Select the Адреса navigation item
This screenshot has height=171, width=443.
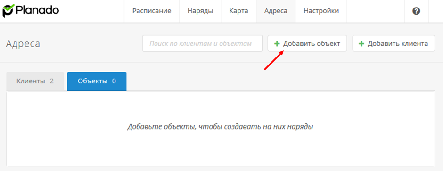[x=276, y=11]
